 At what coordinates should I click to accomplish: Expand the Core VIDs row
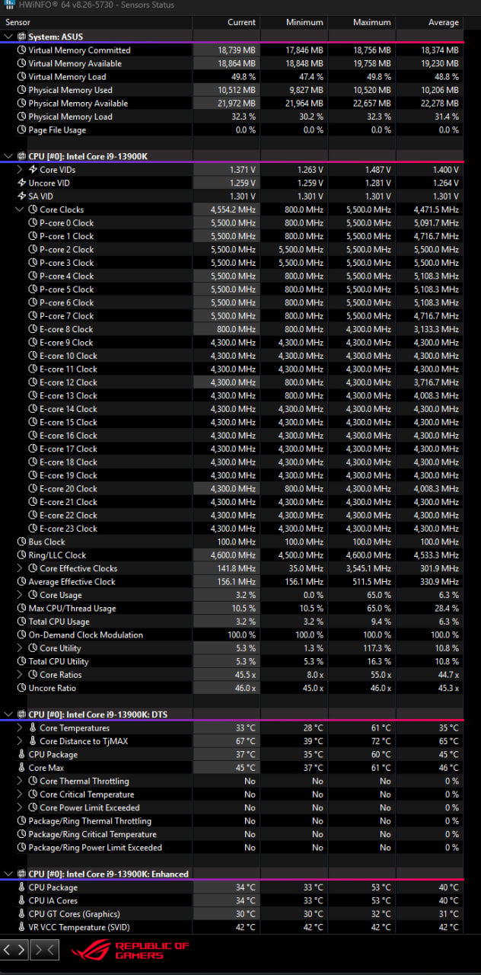[21, 170]
